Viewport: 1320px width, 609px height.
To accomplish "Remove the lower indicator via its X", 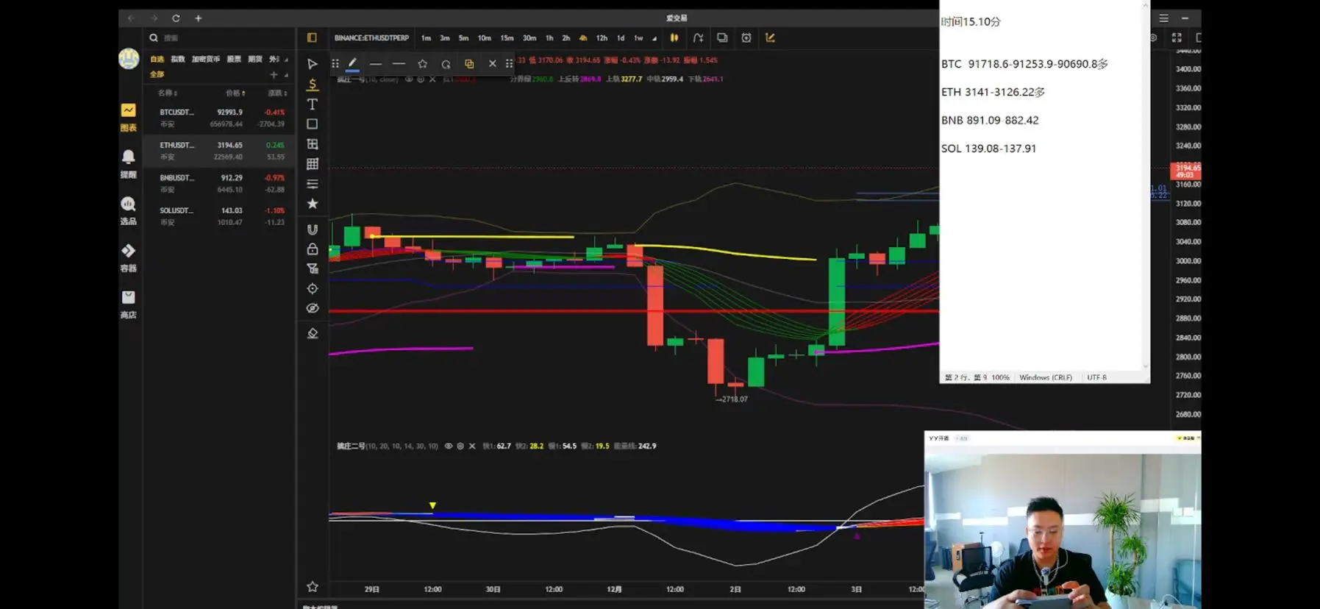I will 472,446.
